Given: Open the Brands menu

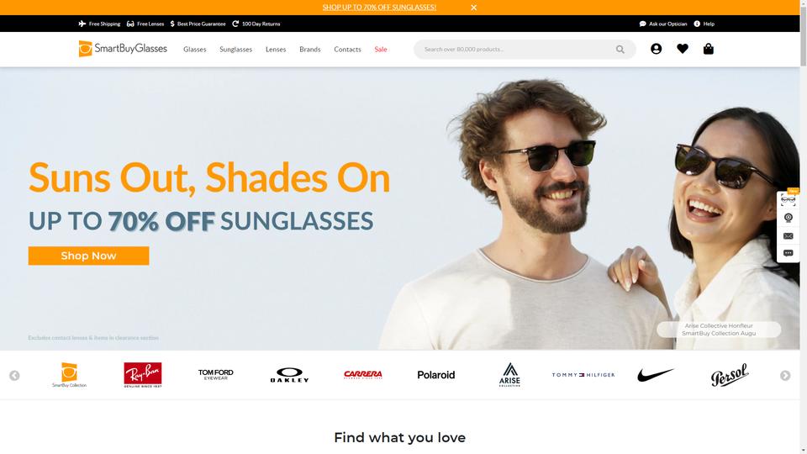Looking at the screenshot, I should click(x=310, y=50).
